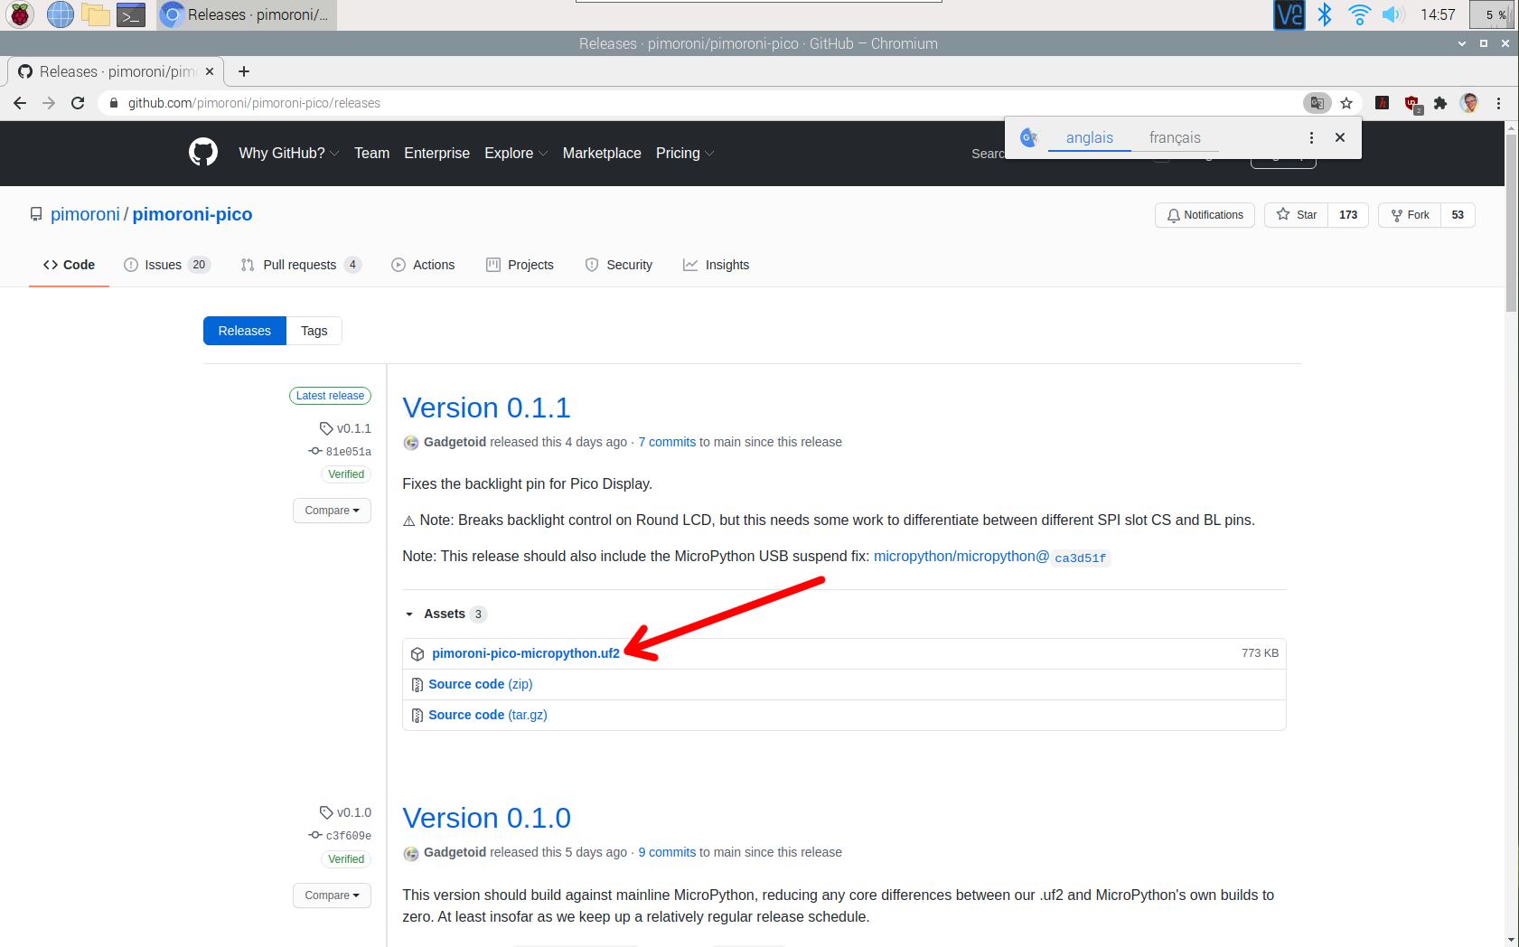The height and width of the screenshot is (947, 1519).
Task: Switch to the Tags view
Action: (x=314, y=331)
